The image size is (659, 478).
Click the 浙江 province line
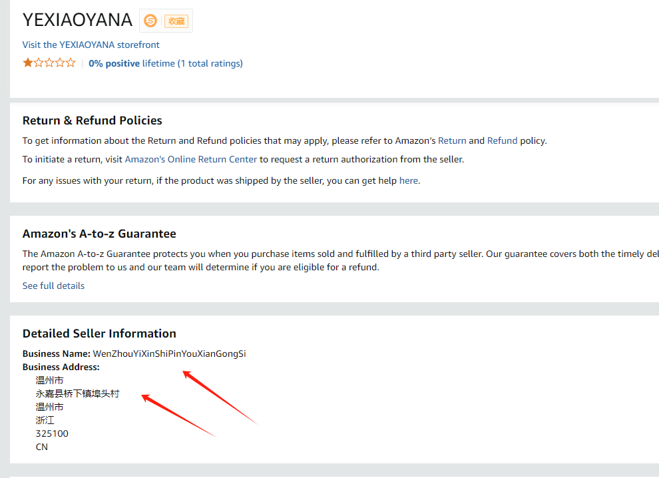[x=45, y=420]
